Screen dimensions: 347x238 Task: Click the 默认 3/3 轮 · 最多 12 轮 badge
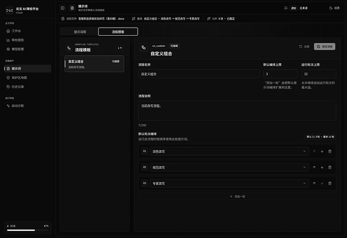(320, 137)
